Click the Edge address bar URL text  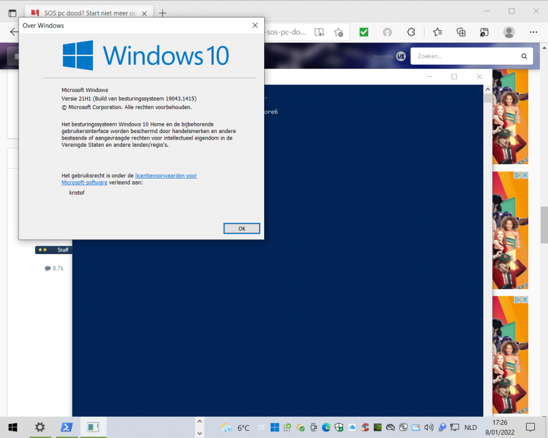[x=286, y=32]
